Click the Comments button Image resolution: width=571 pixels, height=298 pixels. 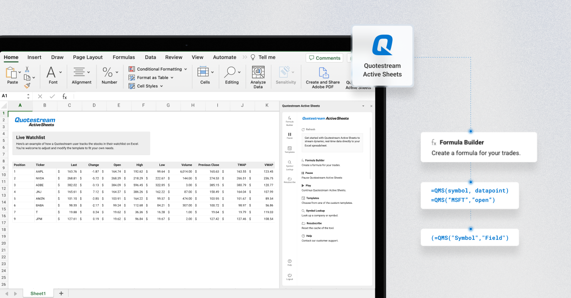click(324, 58)
